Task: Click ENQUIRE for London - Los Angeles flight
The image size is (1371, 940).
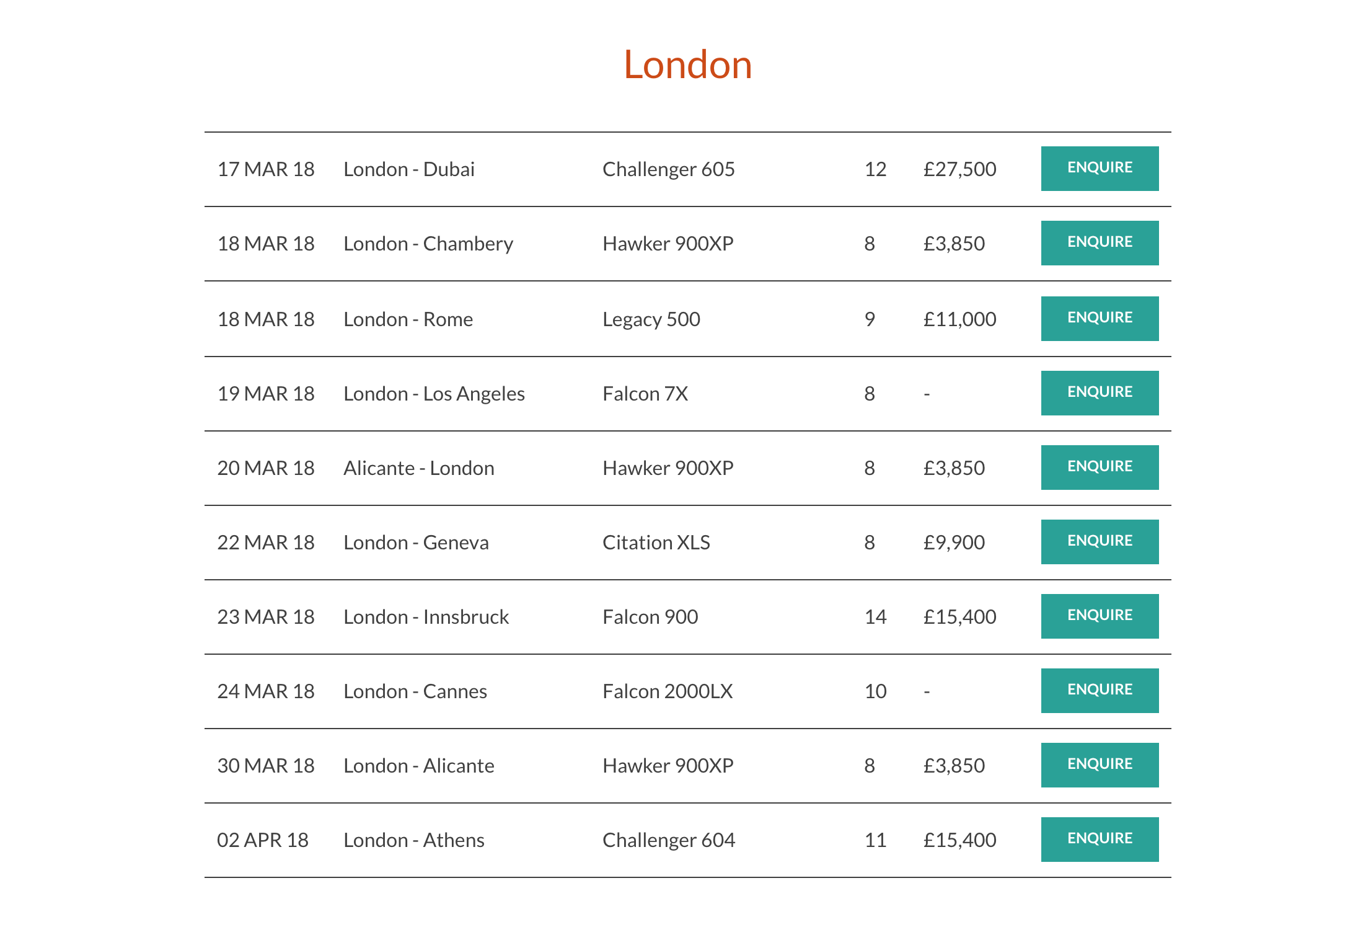Action: click(x=1100, y=393)
